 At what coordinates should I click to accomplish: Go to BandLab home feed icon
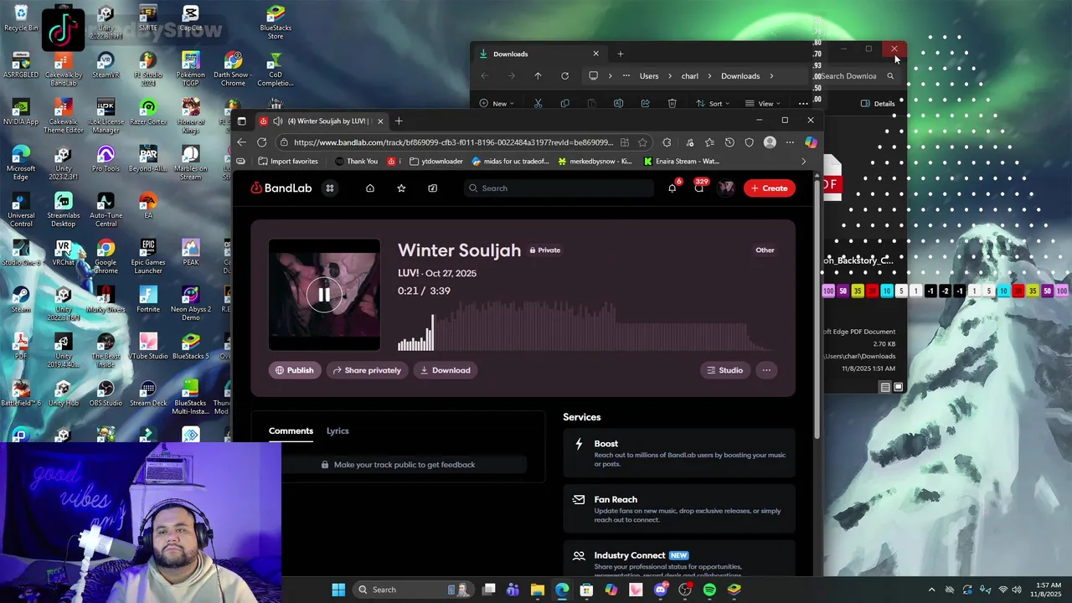(x=370, y=188)
